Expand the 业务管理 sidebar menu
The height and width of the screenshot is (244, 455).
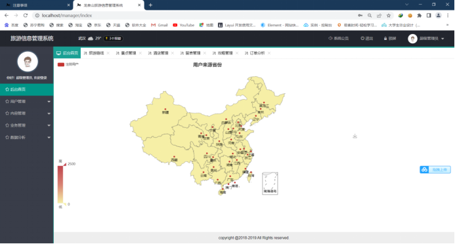click(x=27, y=125)
